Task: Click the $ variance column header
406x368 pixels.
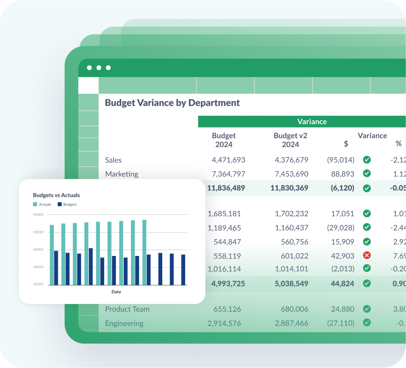Action: point(346,144)
